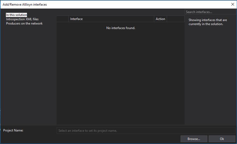The width and height of the screenshot is (237, 144).
Task: Click the Project Name input field
Action: tap(146, 131)
